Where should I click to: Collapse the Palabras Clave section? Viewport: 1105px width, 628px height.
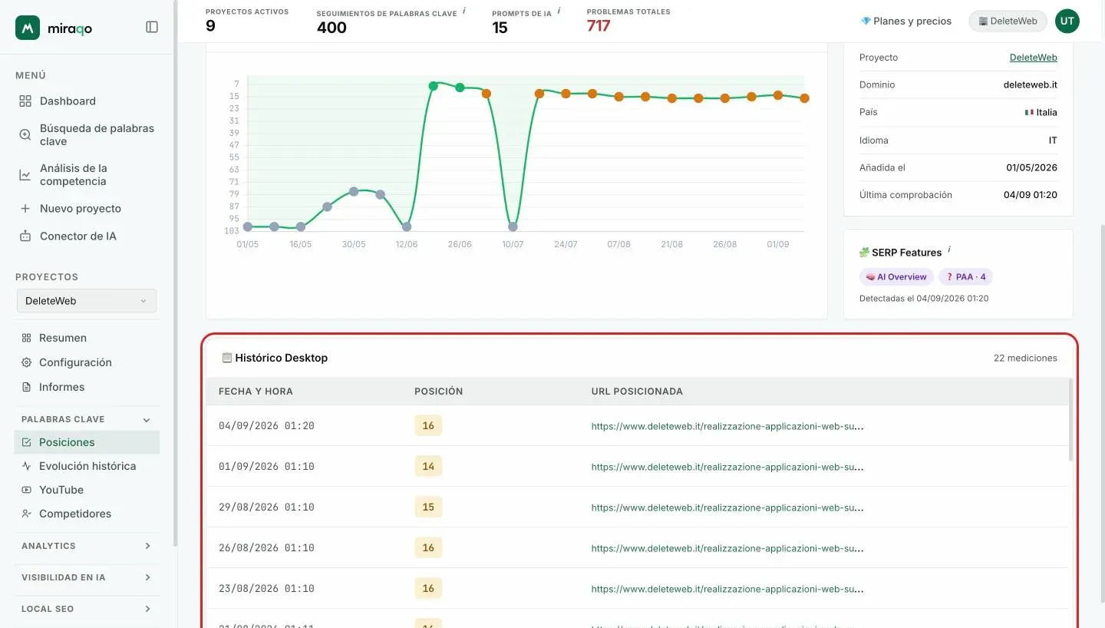(147, 420)
